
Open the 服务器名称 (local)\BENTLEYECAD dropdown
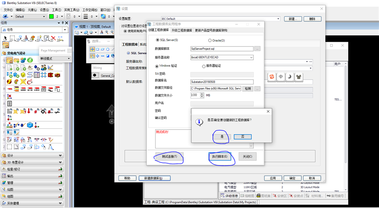click(x=251, y=57)
